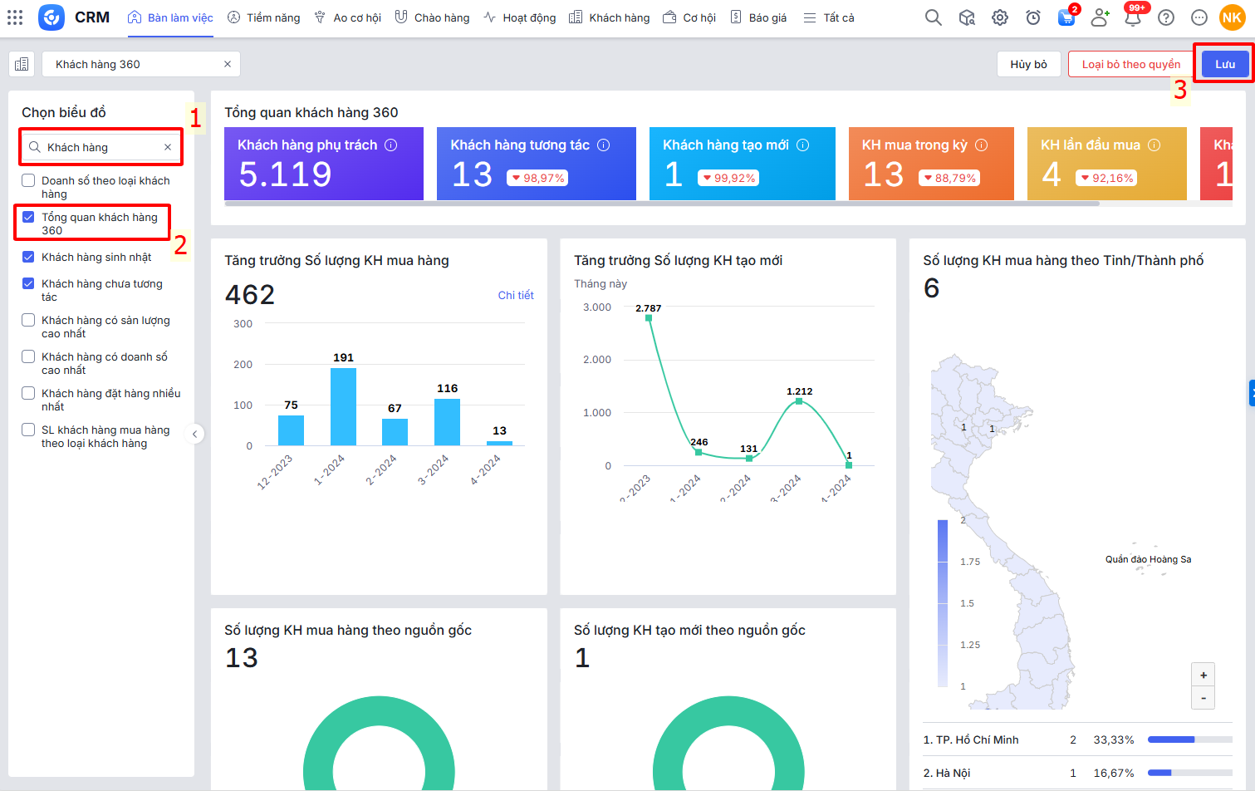The height and width of the screenshot is (791, 1255).
Task: Clear the Khách hàng search field
Action: (168, 147)
